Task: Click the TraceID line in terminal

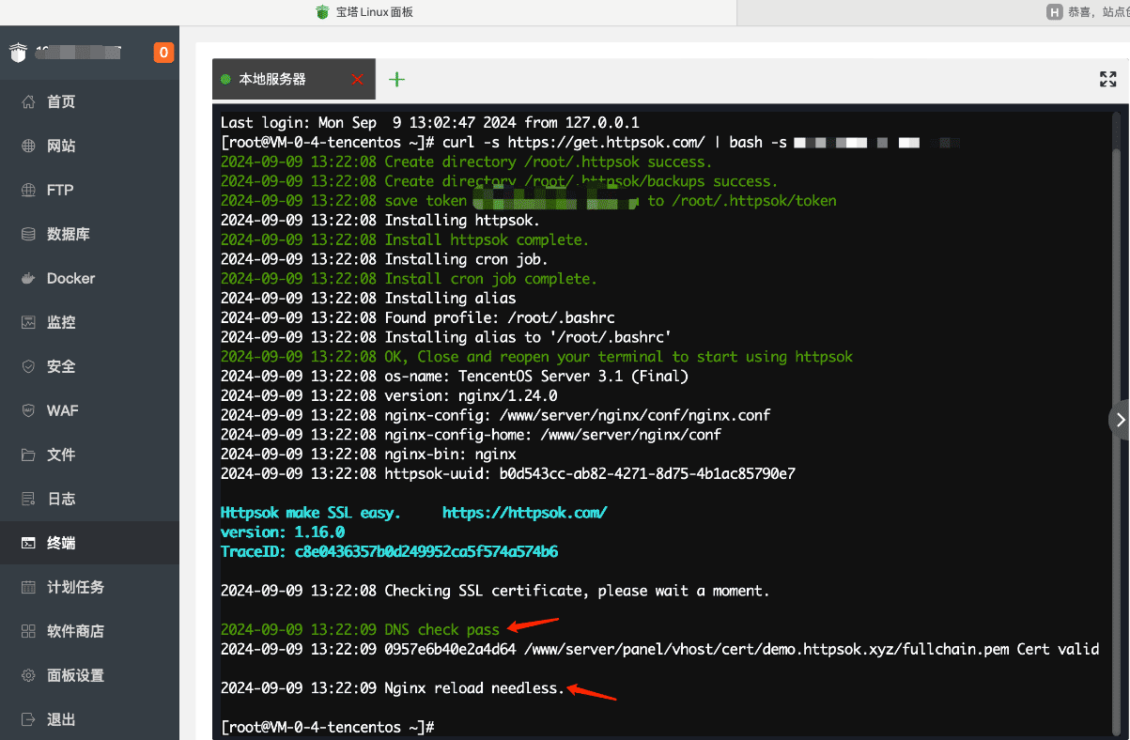Action: 389,552
